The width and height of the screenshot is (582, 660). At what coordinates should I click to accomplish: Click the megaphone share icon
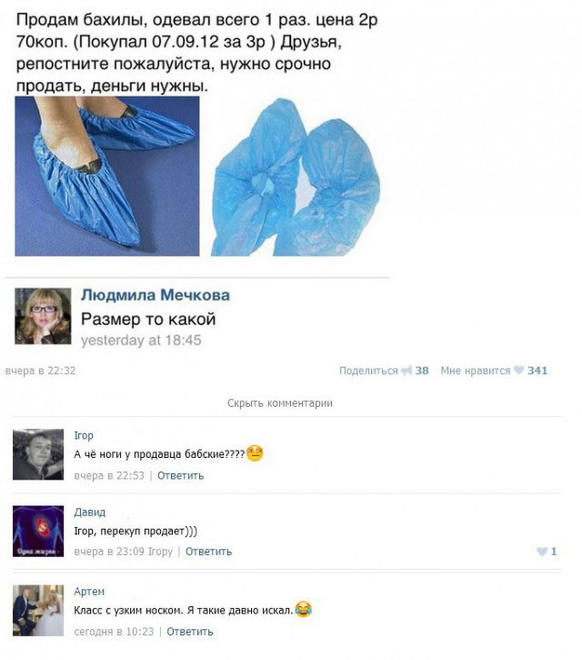click(406, 371)
